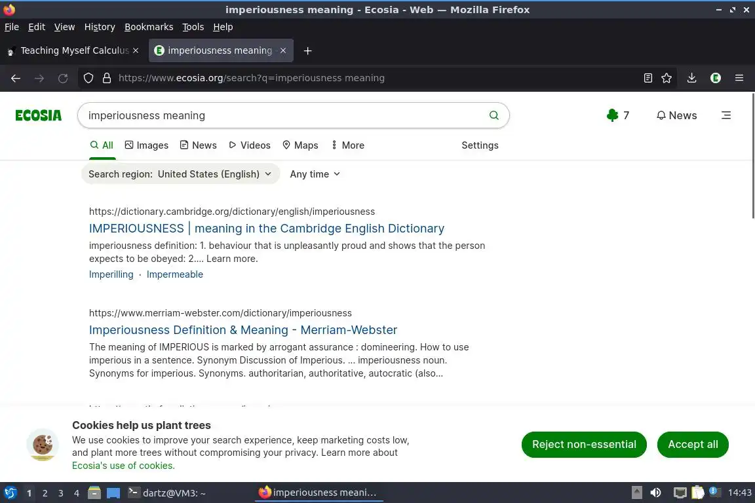Screen dimensions: 755x503
Task: Follow the Imperilling sublink
Action: pyautogui.click(x=111, y=274)
